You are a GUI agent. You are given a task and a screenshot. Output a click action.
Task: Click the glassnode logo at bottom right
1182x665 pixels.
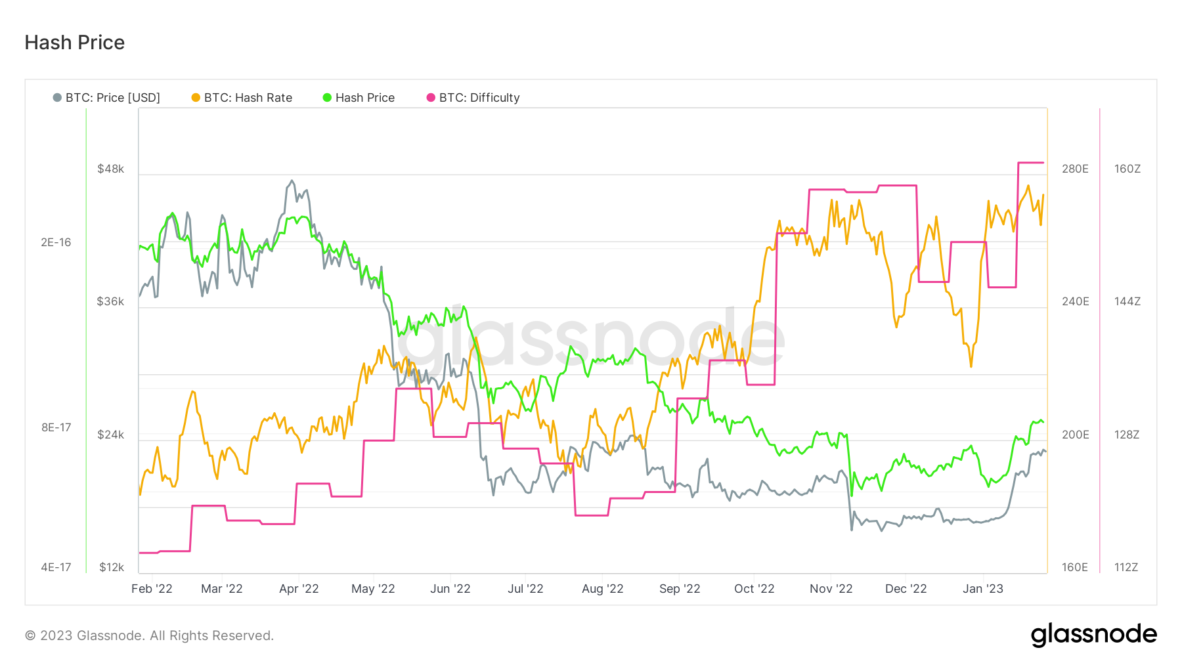point(1093,635)
